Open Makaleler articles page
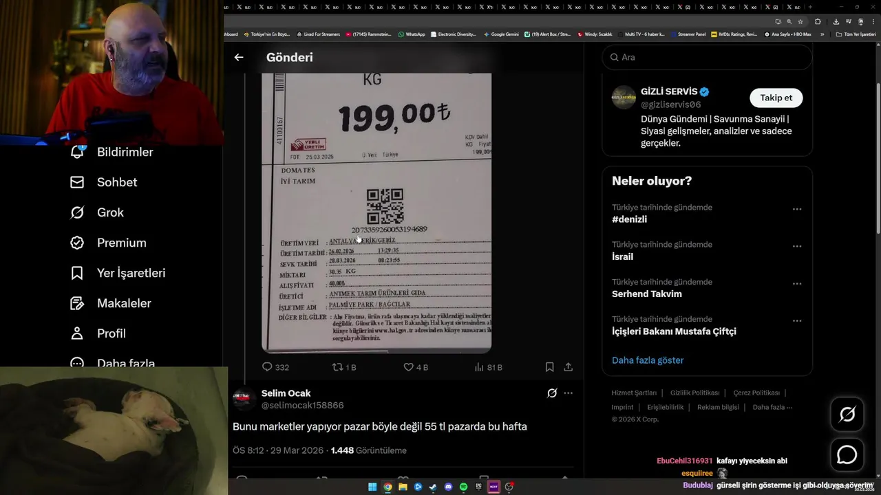This screenshot has width=881, height=495. click(x=110, y=303)
